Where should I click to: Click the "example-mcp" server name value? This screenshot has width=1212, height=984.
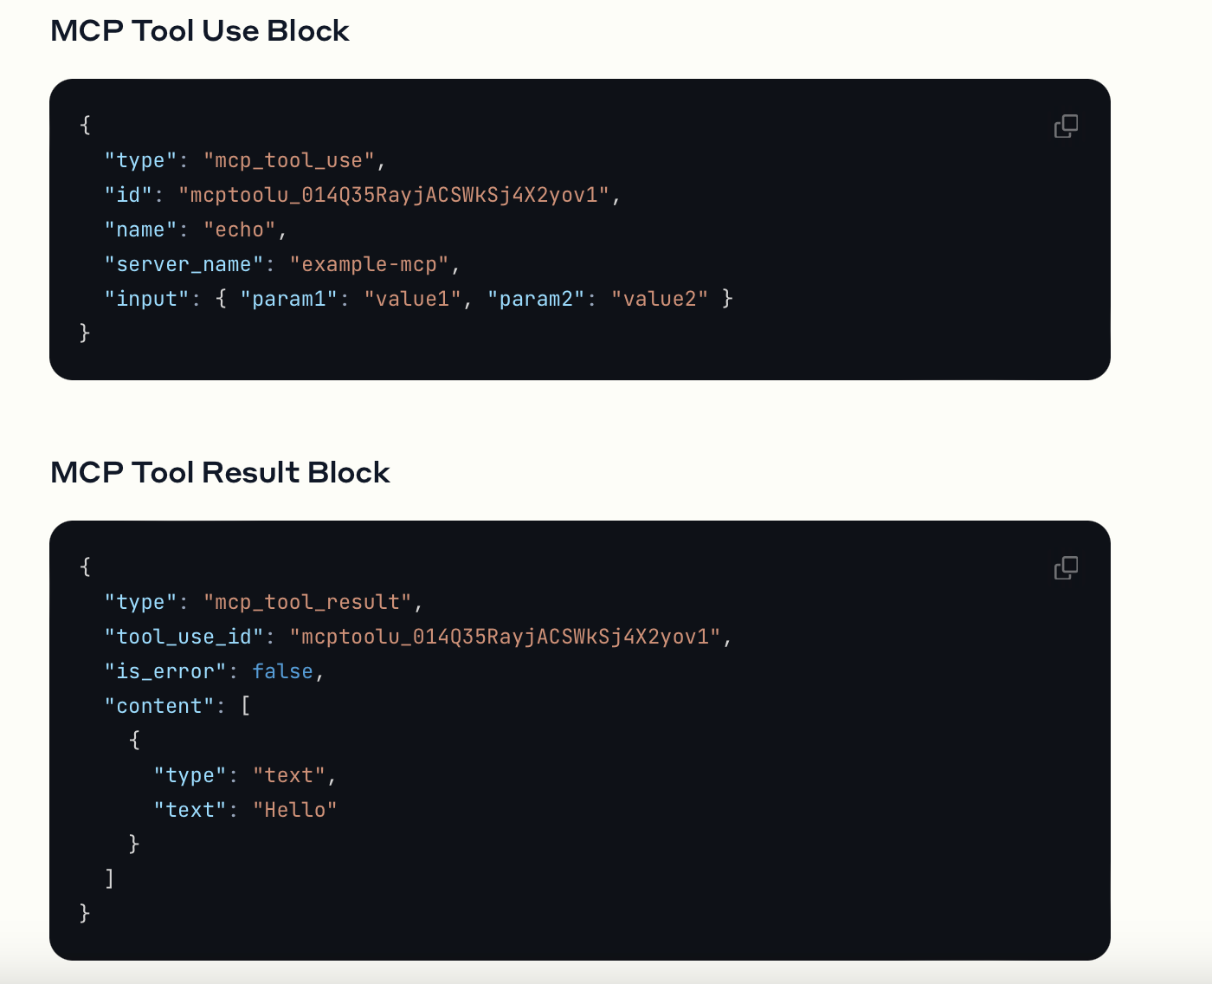(370, 264)
